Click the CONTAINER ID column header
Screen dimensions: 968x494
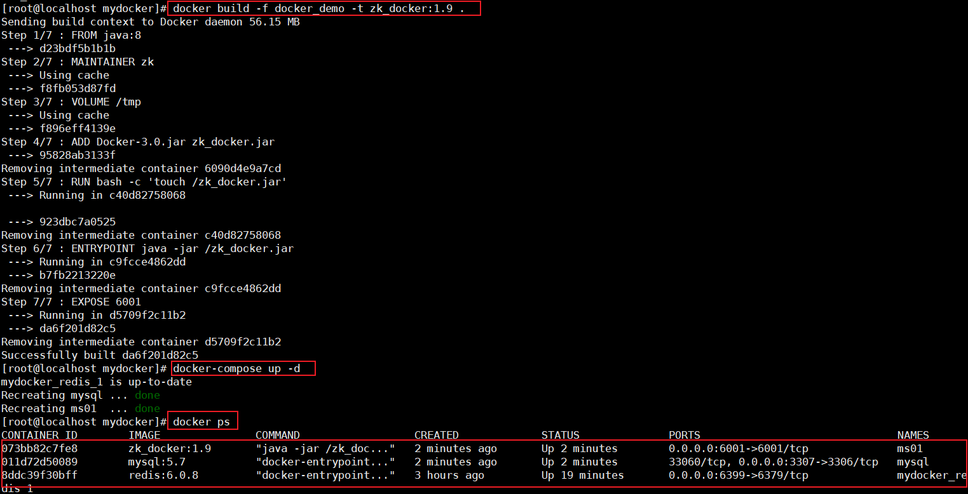(x=39, y=436)
